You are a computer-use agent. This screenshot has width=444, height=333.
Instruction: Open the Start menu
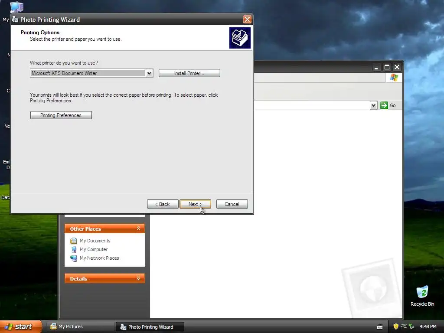[x=21, y=326]
